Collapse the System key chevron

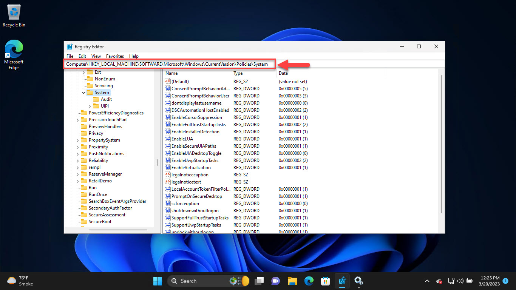(83, 92)
